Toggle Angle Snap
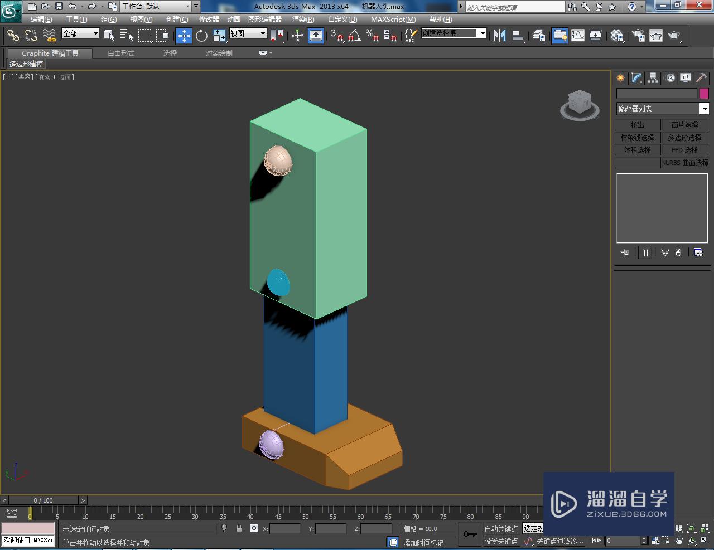Viewport: 714px width, 550px height. coord(355,36)
